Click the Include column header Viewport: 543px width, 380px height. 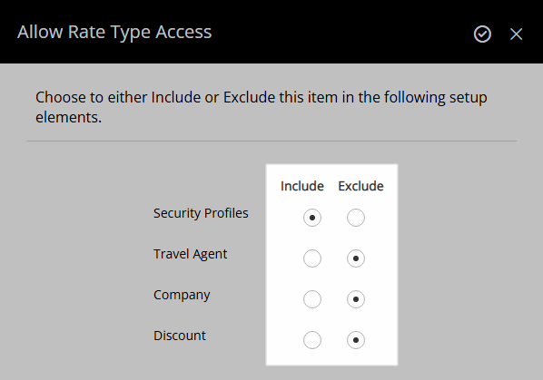pyautogui.click(x=302, y=186)
